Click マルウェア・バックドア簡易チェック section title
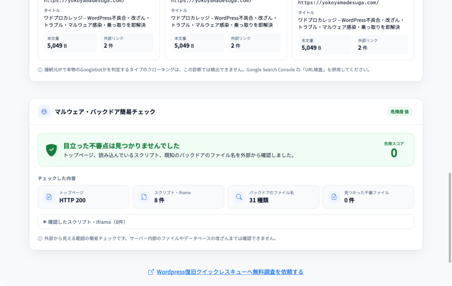 coord(105,112)
